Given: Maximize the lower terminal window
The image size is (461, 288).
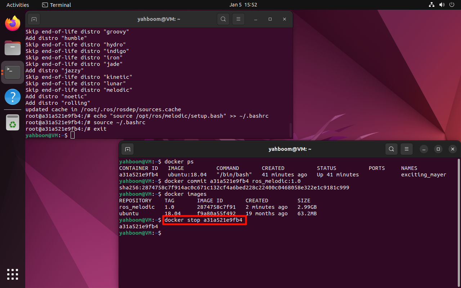Looking at the screenshot, I should [438, 149].
